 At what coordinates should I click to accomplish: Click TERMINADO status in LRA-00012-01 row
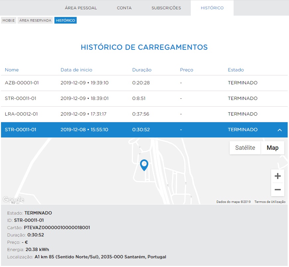(243, 114)
